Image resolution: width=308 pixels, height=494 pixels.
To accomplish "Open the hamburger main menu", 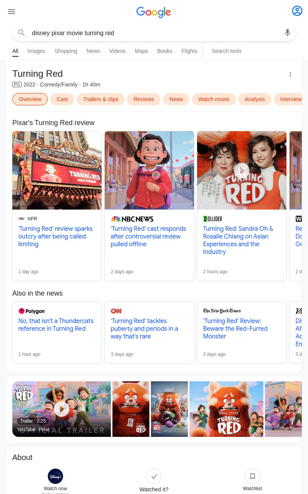I will [12, 12].
